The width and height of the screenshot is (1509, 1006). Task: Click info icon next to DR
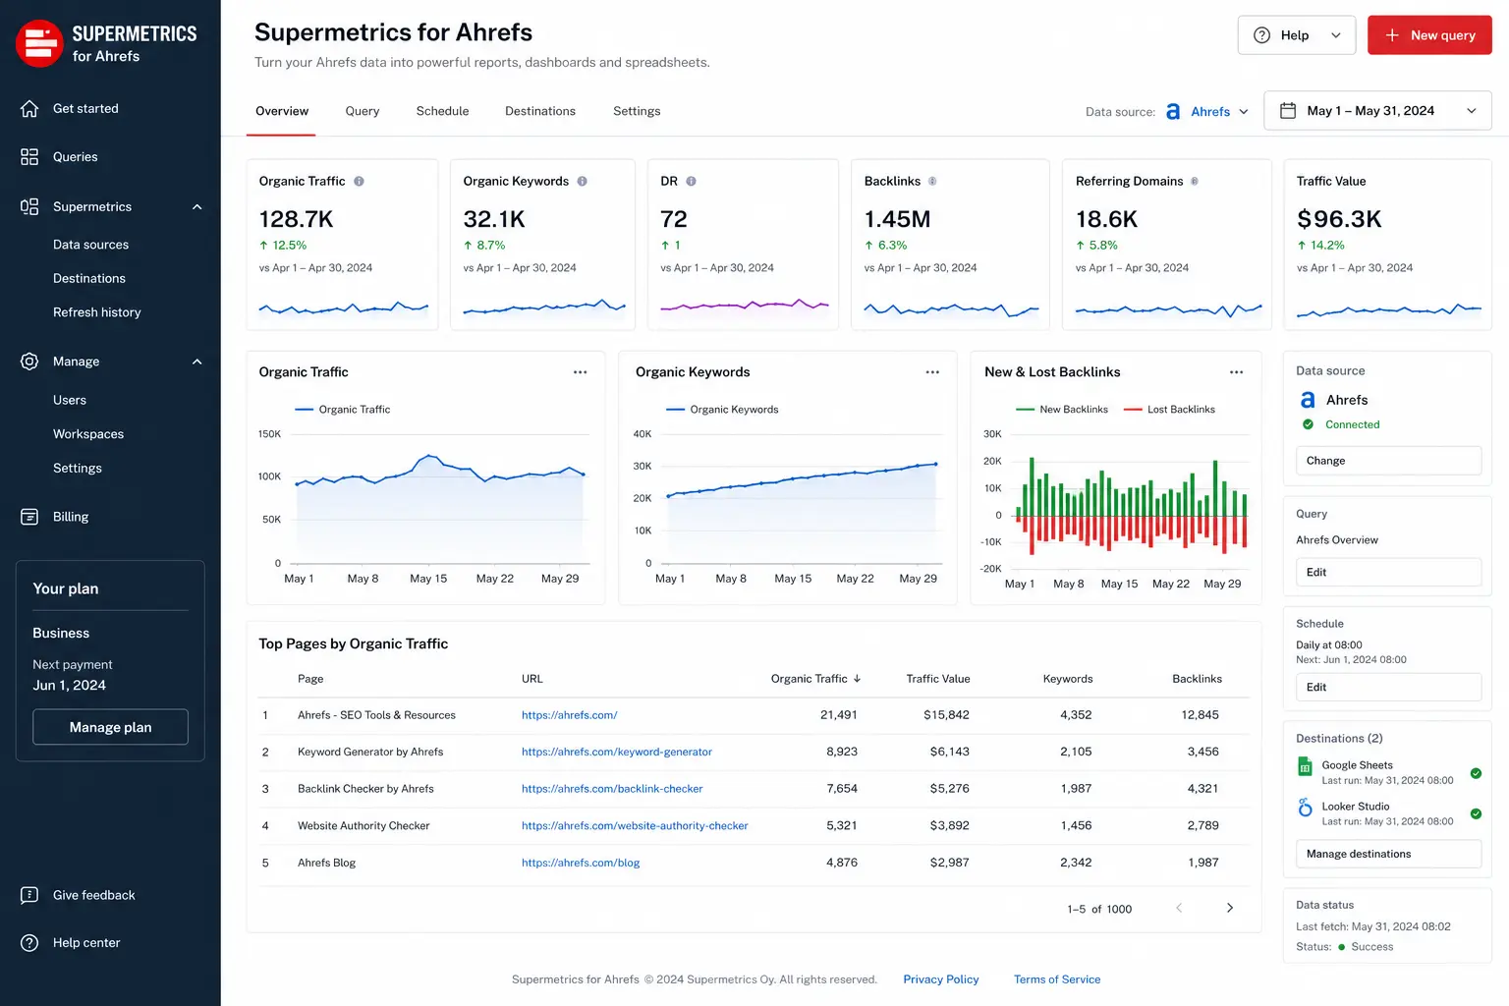(x=691, y=182)
